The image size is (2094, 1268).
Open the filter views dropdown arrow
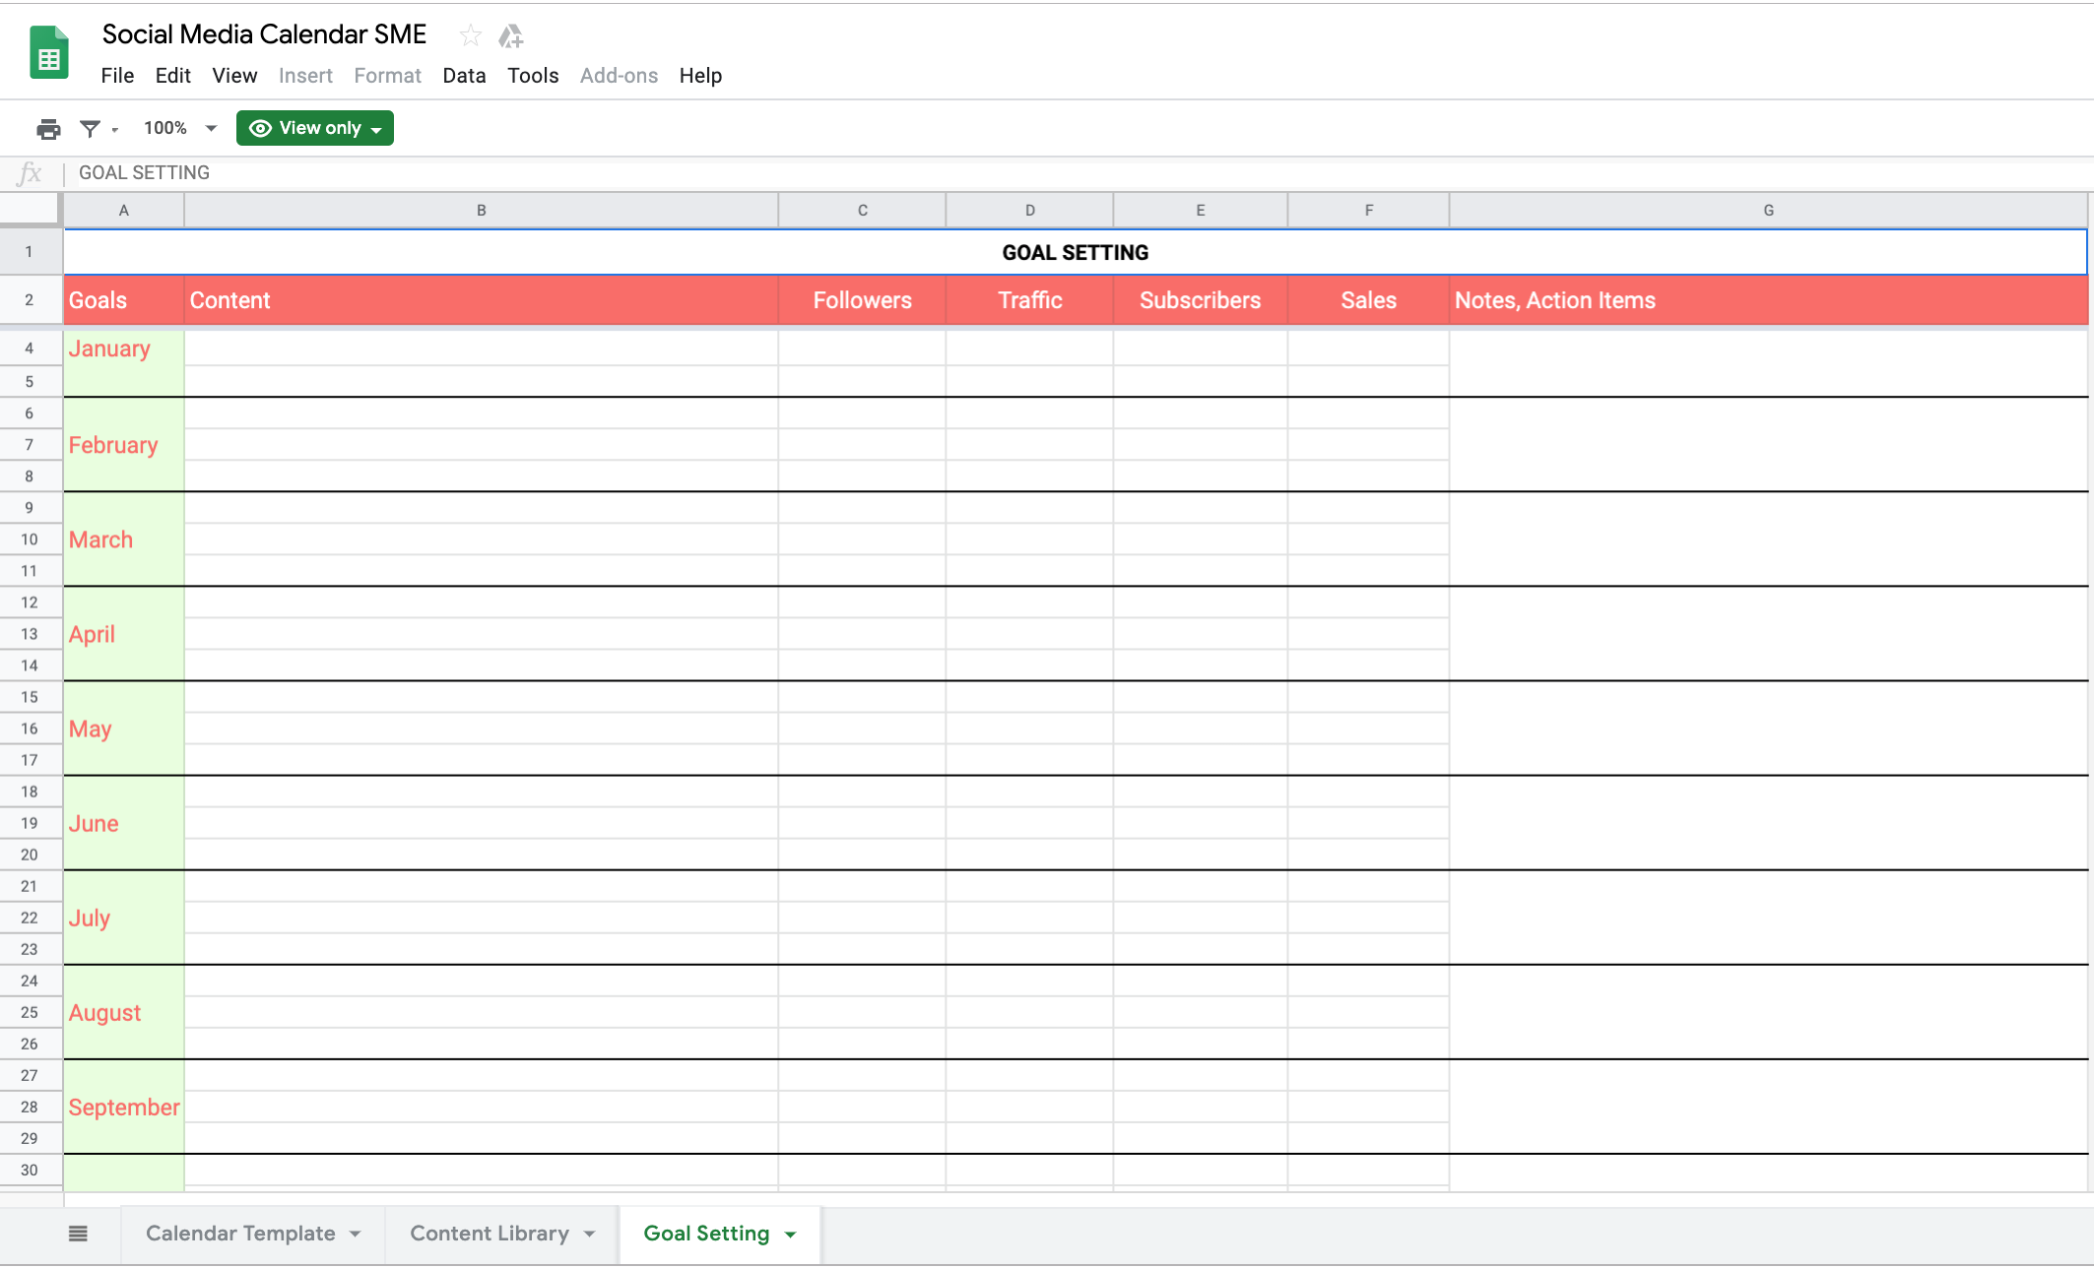[x=115, y=130]
